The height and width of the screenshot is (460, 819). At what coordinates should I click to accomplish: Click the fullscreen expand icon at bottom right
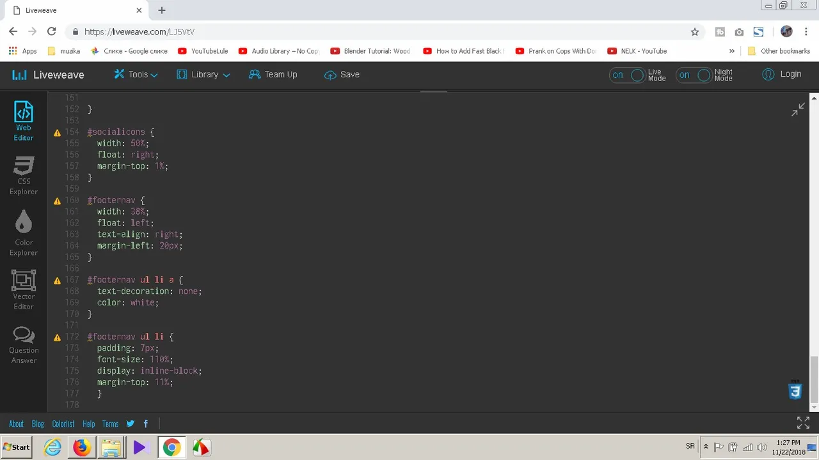coord(803,423)
